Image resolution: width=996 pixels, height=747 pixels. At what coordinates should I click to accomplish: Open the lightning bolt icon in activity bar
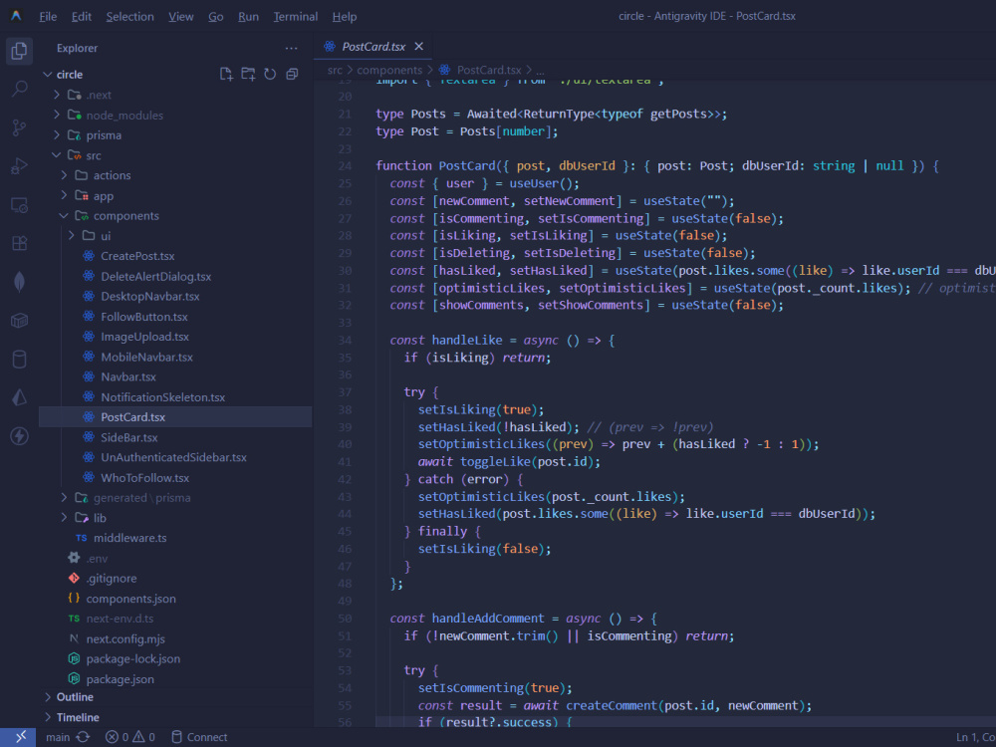point(19,436)
